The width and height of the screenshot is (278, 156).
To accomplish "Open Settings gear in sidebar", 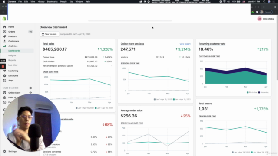I will click(5, 151).
